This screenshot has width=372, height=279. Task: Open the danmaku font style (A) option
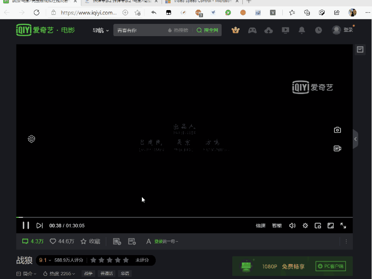click(x=148, y=241)
